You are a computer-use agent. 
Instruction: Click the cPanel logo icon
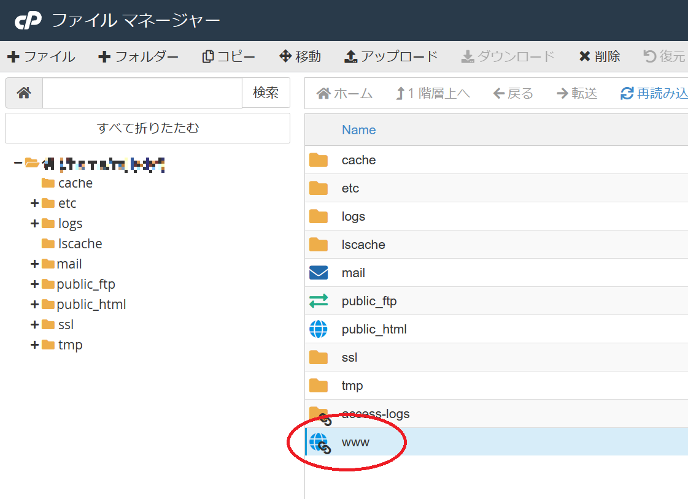point(28,21)
